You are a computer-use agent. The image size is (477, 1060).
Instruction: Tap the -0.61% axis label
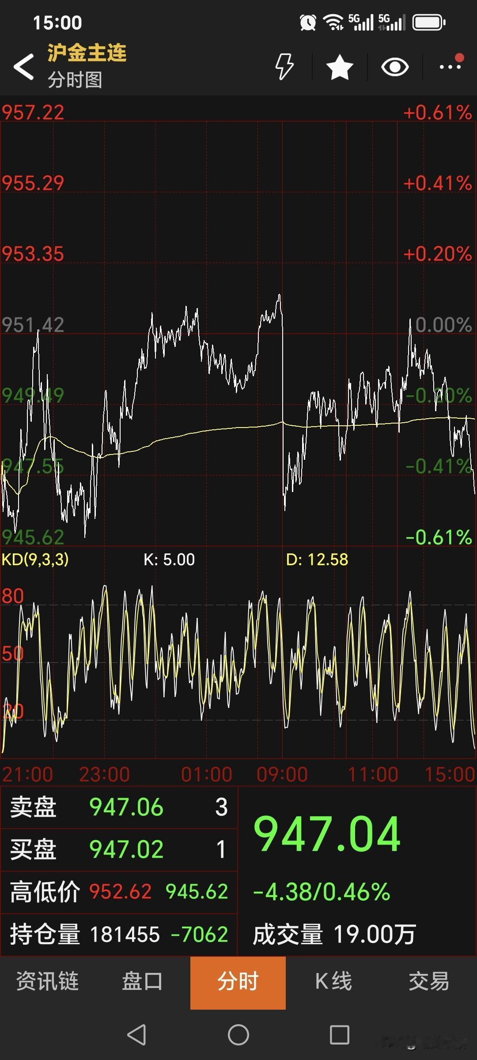pos(439,537)
